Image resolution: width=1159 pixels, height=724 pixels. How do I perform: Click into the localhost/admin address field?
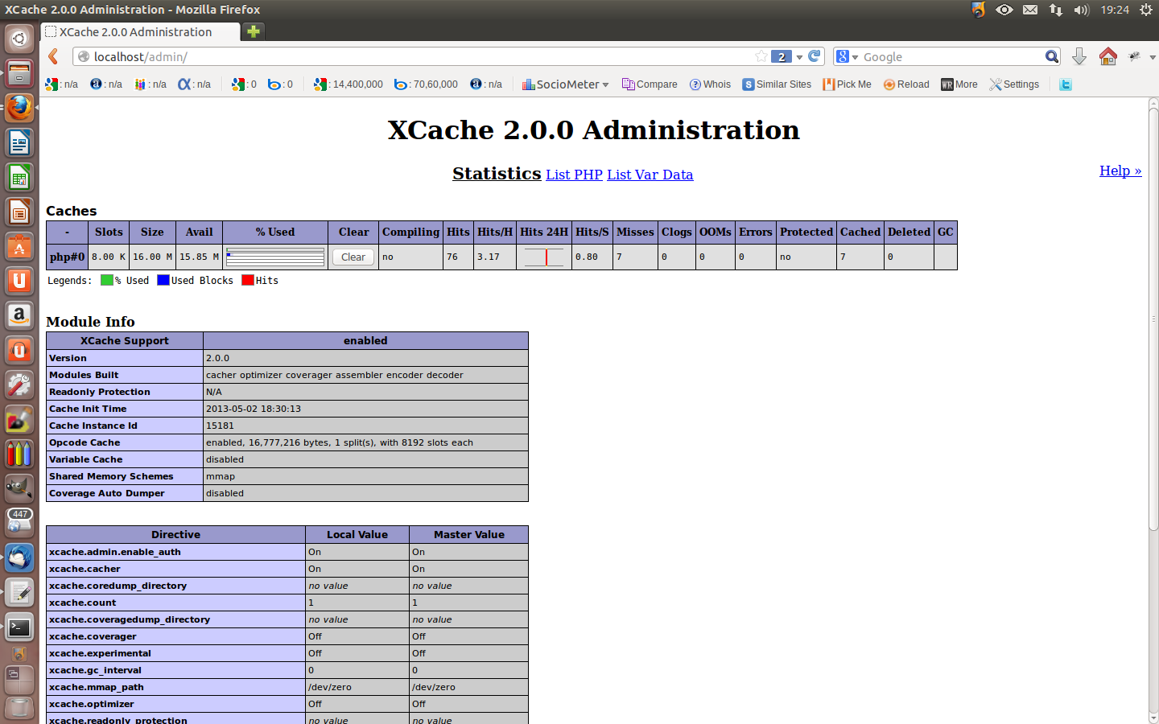click(x=402, y=56)
